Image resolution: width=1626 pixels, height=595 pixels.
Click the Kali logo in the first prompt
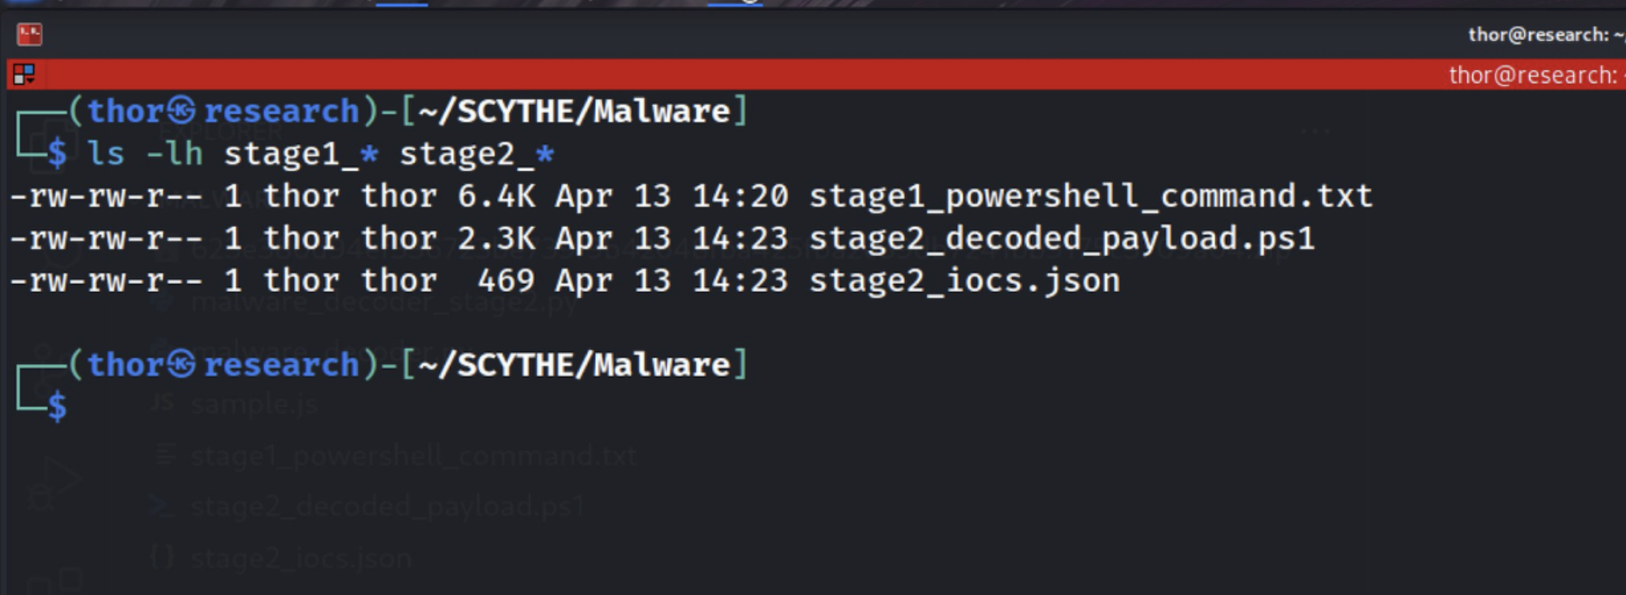point(181,111)
